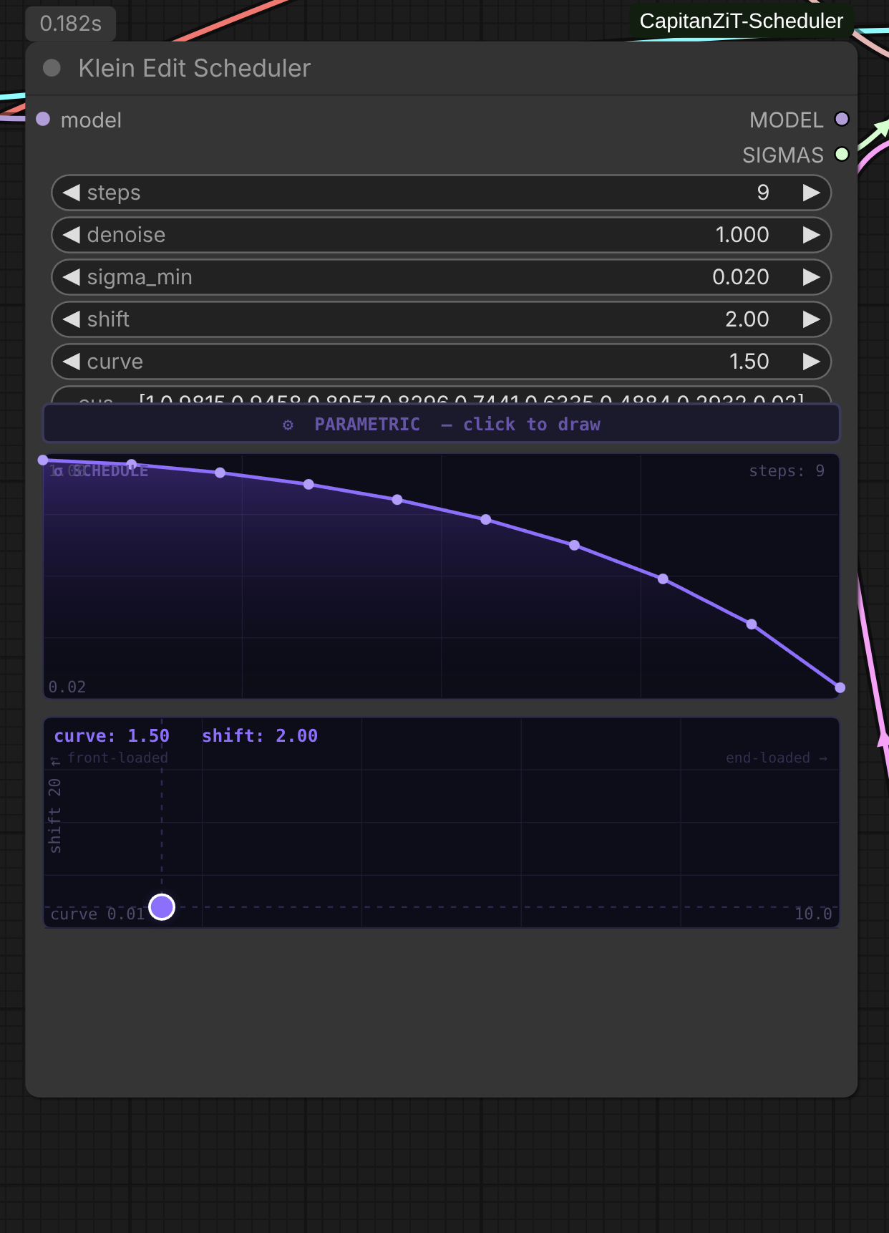Click the MODEL output socket
889x1233 pixels.
click(842, 119)
